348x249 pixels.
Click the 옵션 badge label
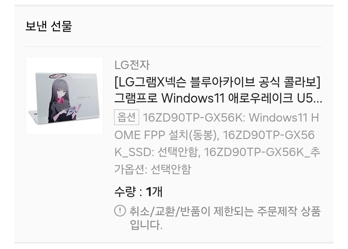pos(126,117)
